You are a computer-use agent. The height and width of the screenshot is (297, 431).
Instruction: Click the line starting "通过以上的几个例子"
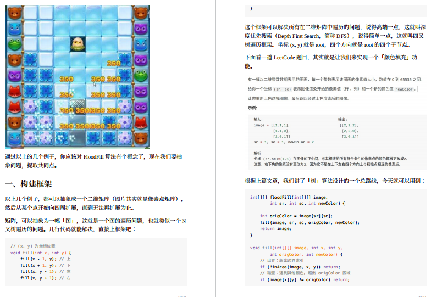pos(93,157)
